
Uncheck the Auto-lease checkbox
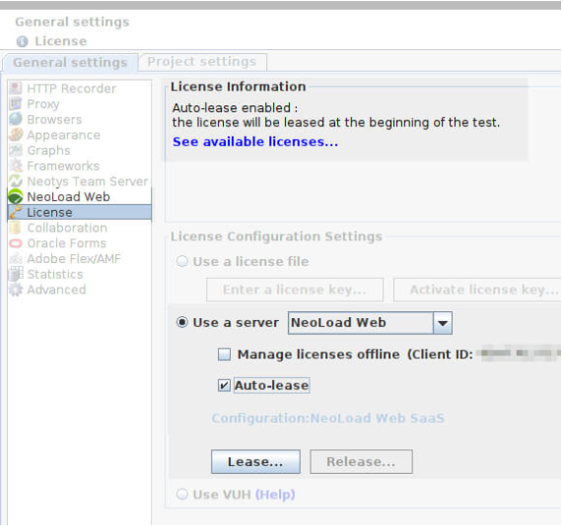pyautogui.click(x=225, y=386)
